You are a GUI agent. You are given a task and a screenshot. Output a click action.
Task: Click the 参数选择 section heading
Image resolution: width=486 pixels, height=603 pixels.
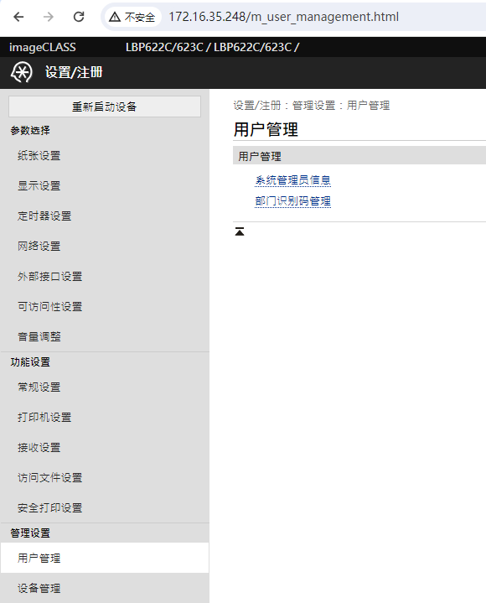pos(30,130)
